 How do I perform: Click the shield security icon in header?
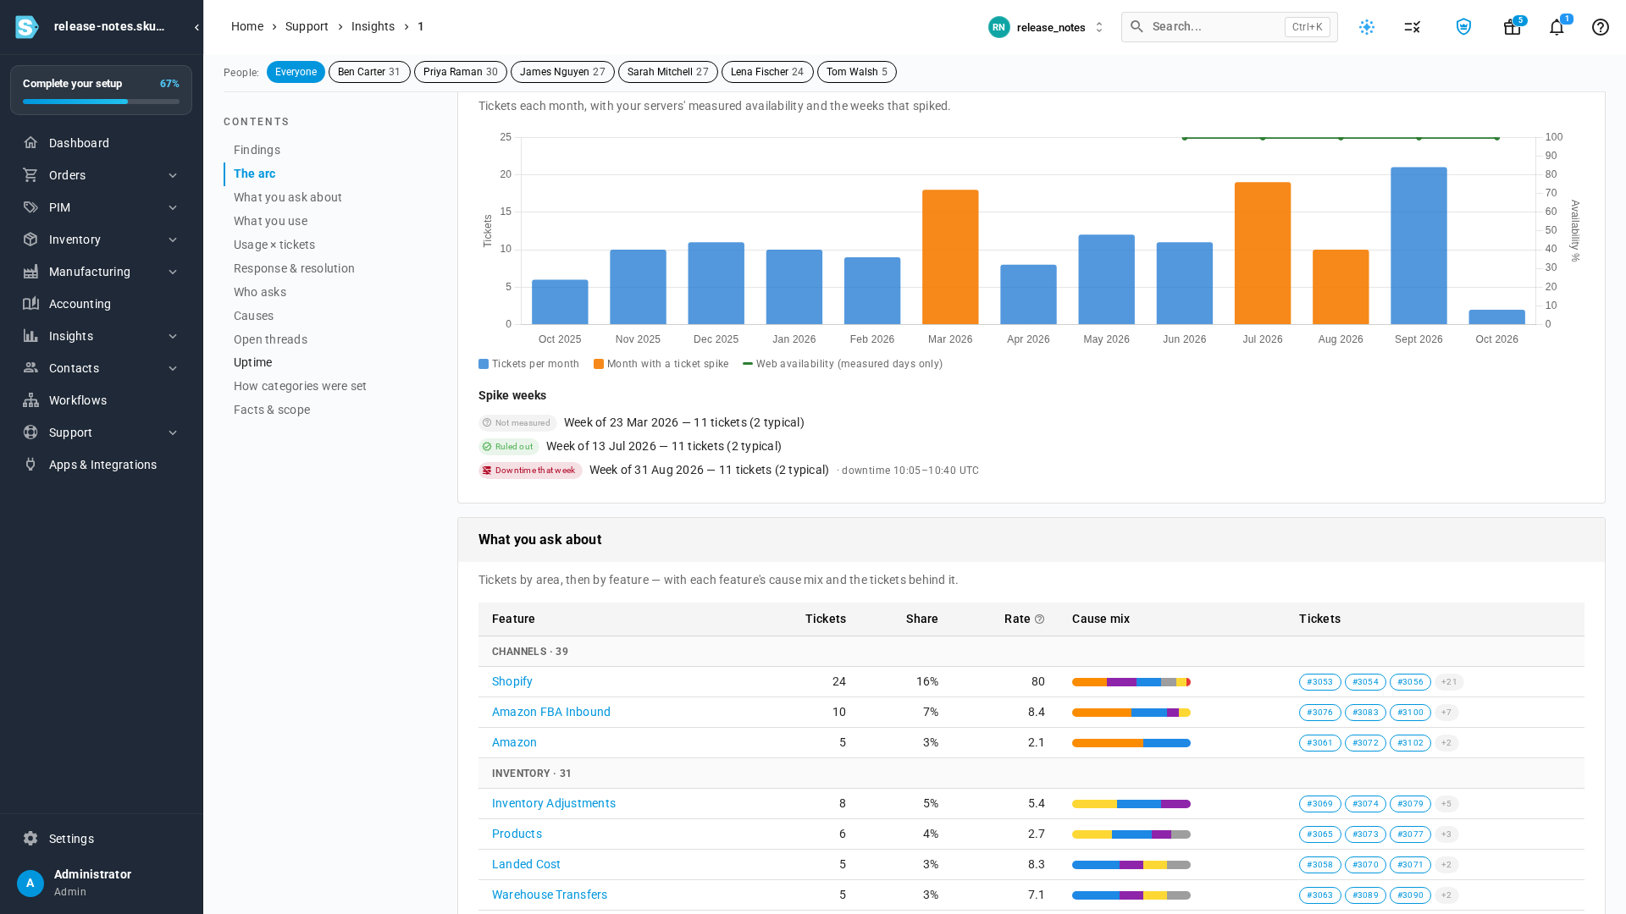tap(1463, 27)
